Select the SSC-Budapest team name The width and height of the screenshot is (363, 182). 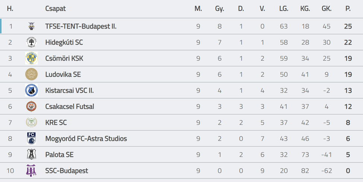(67, 171)
